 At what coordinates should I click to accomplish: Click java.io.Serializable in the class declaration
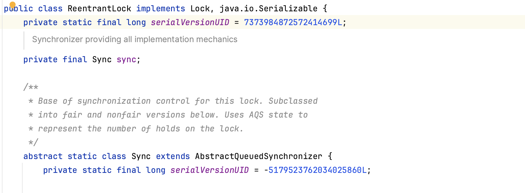coord(268,8)
